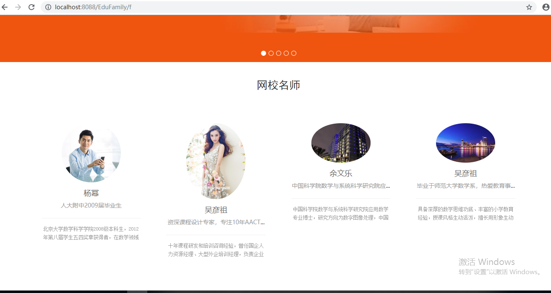This screenshot has height=293, width=551.
Task: Click the description starting 具备深厚的数学思维功底
Action: (x=465, y=213)
